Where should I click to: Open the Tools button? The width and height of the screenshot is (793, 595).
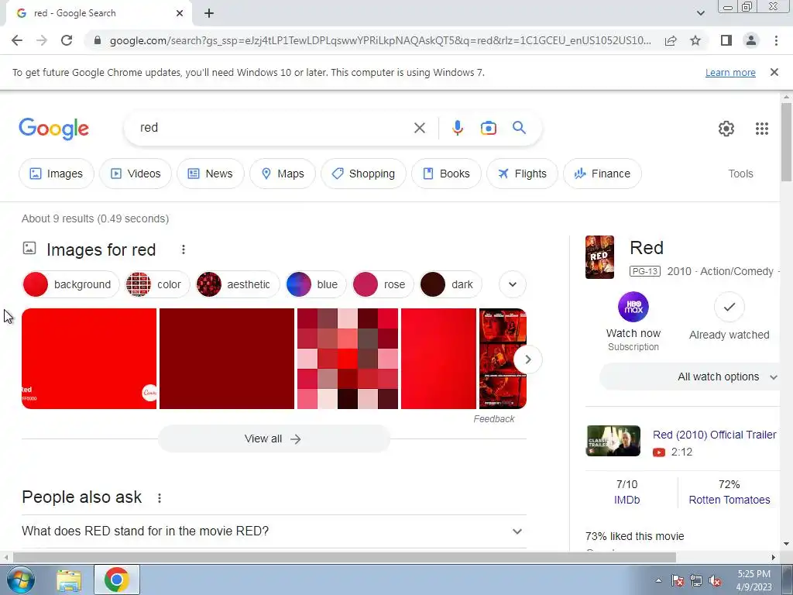tap(740, 174)
